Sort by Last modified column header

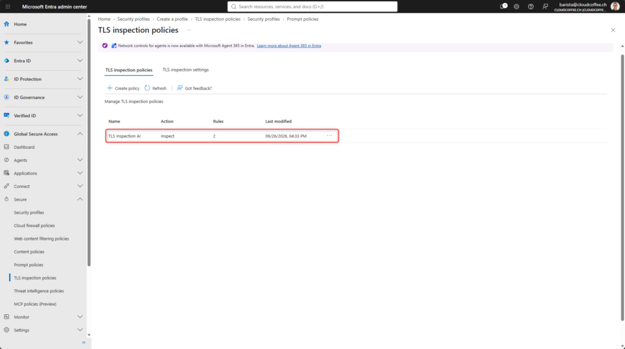[x=278, y=121]
